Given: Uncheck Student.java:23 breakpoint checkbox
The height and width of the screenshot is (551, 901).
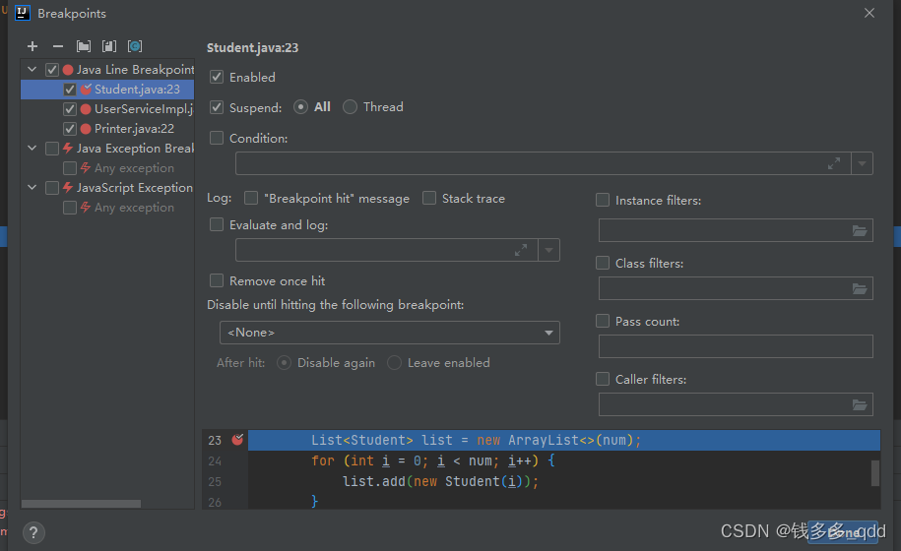Looking at the screenshot, I should pyautogui.click(x=70, y=90).
